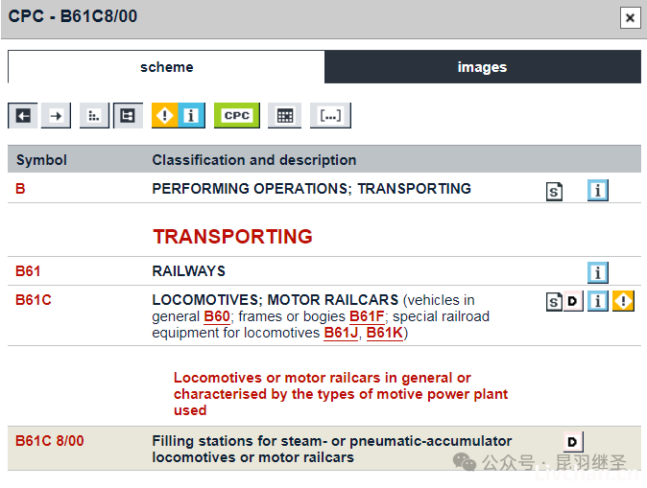Close the CPC B61C8/00 dialog
This screenshot has height=488, width=647.
(630, 17)
